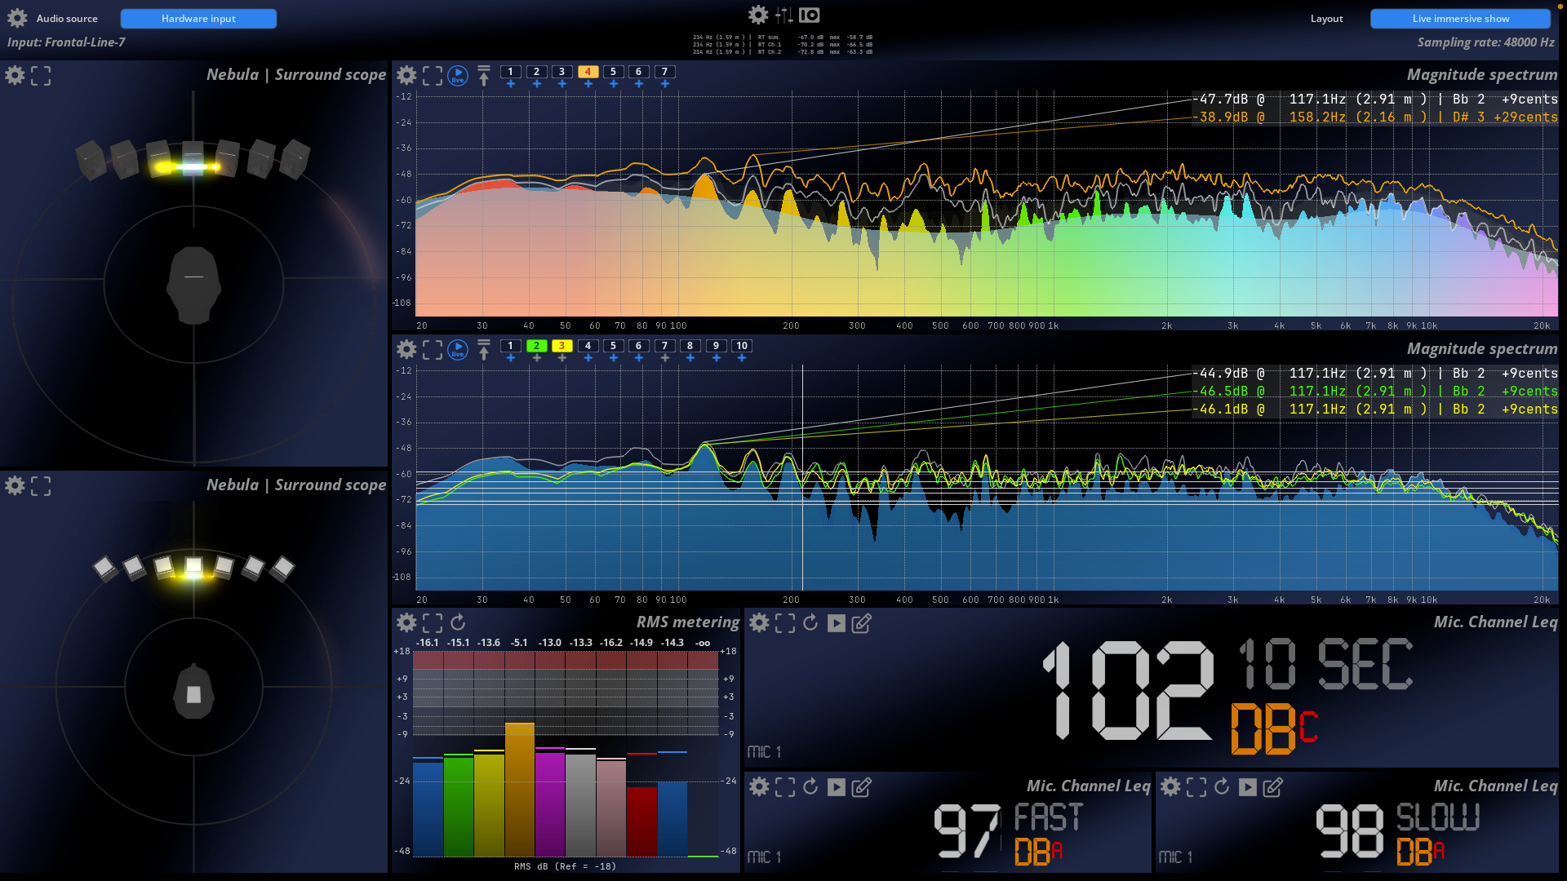This screenshot has height=881, width=1567.
Task: Expand plus under curve 10 on lower spectrum
Action: point(741,358)
